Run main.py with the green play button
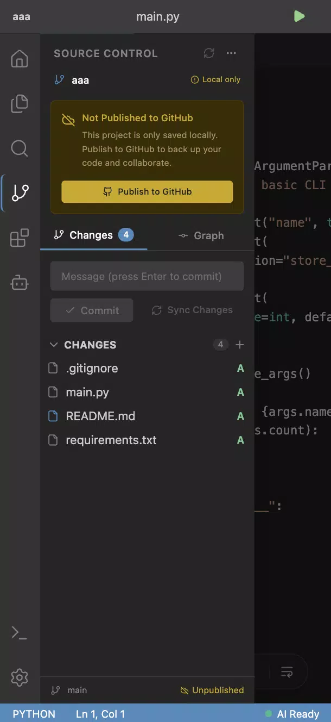The height and width of the screenshot is (722, 331). (x=299, y=16)
